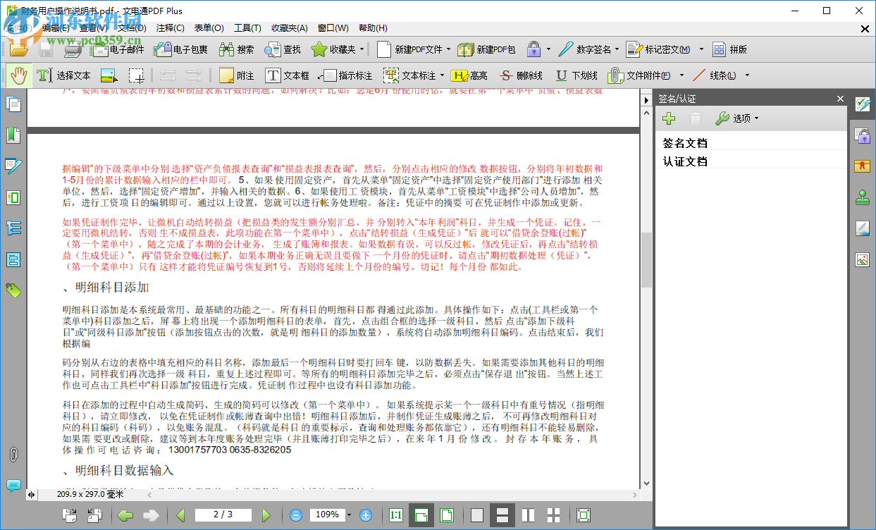876x530 pixels.
Task: Open the 文本框 text box tool
Action: [287, 75]
